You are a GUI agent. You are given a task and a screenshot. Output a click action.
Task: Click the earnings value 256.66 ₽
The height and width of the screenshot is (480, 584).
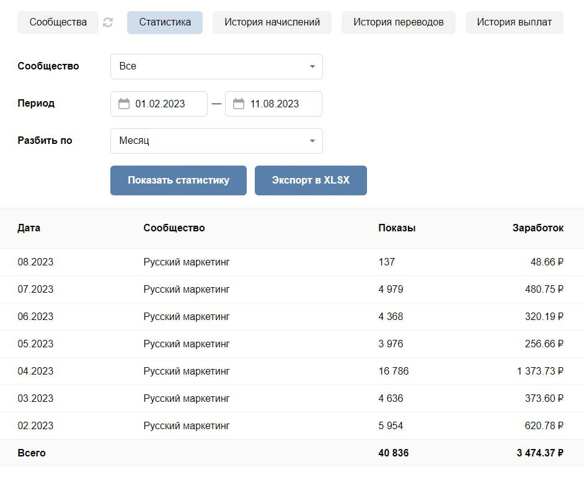544,344
